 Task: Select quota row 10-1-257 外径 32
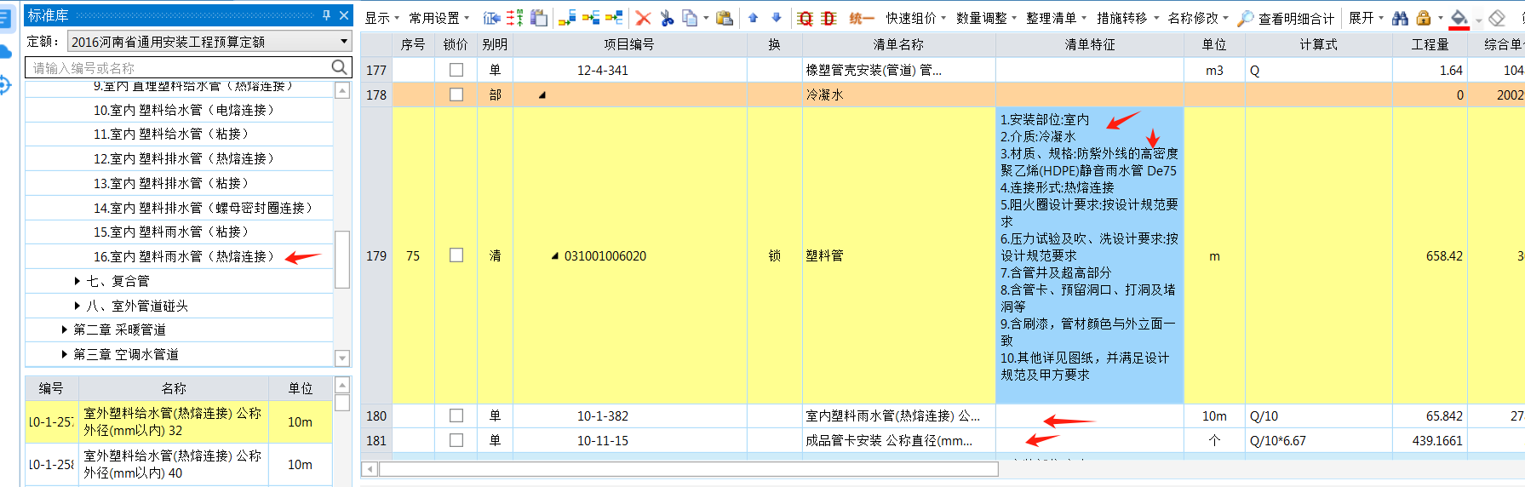pos(178,421)
